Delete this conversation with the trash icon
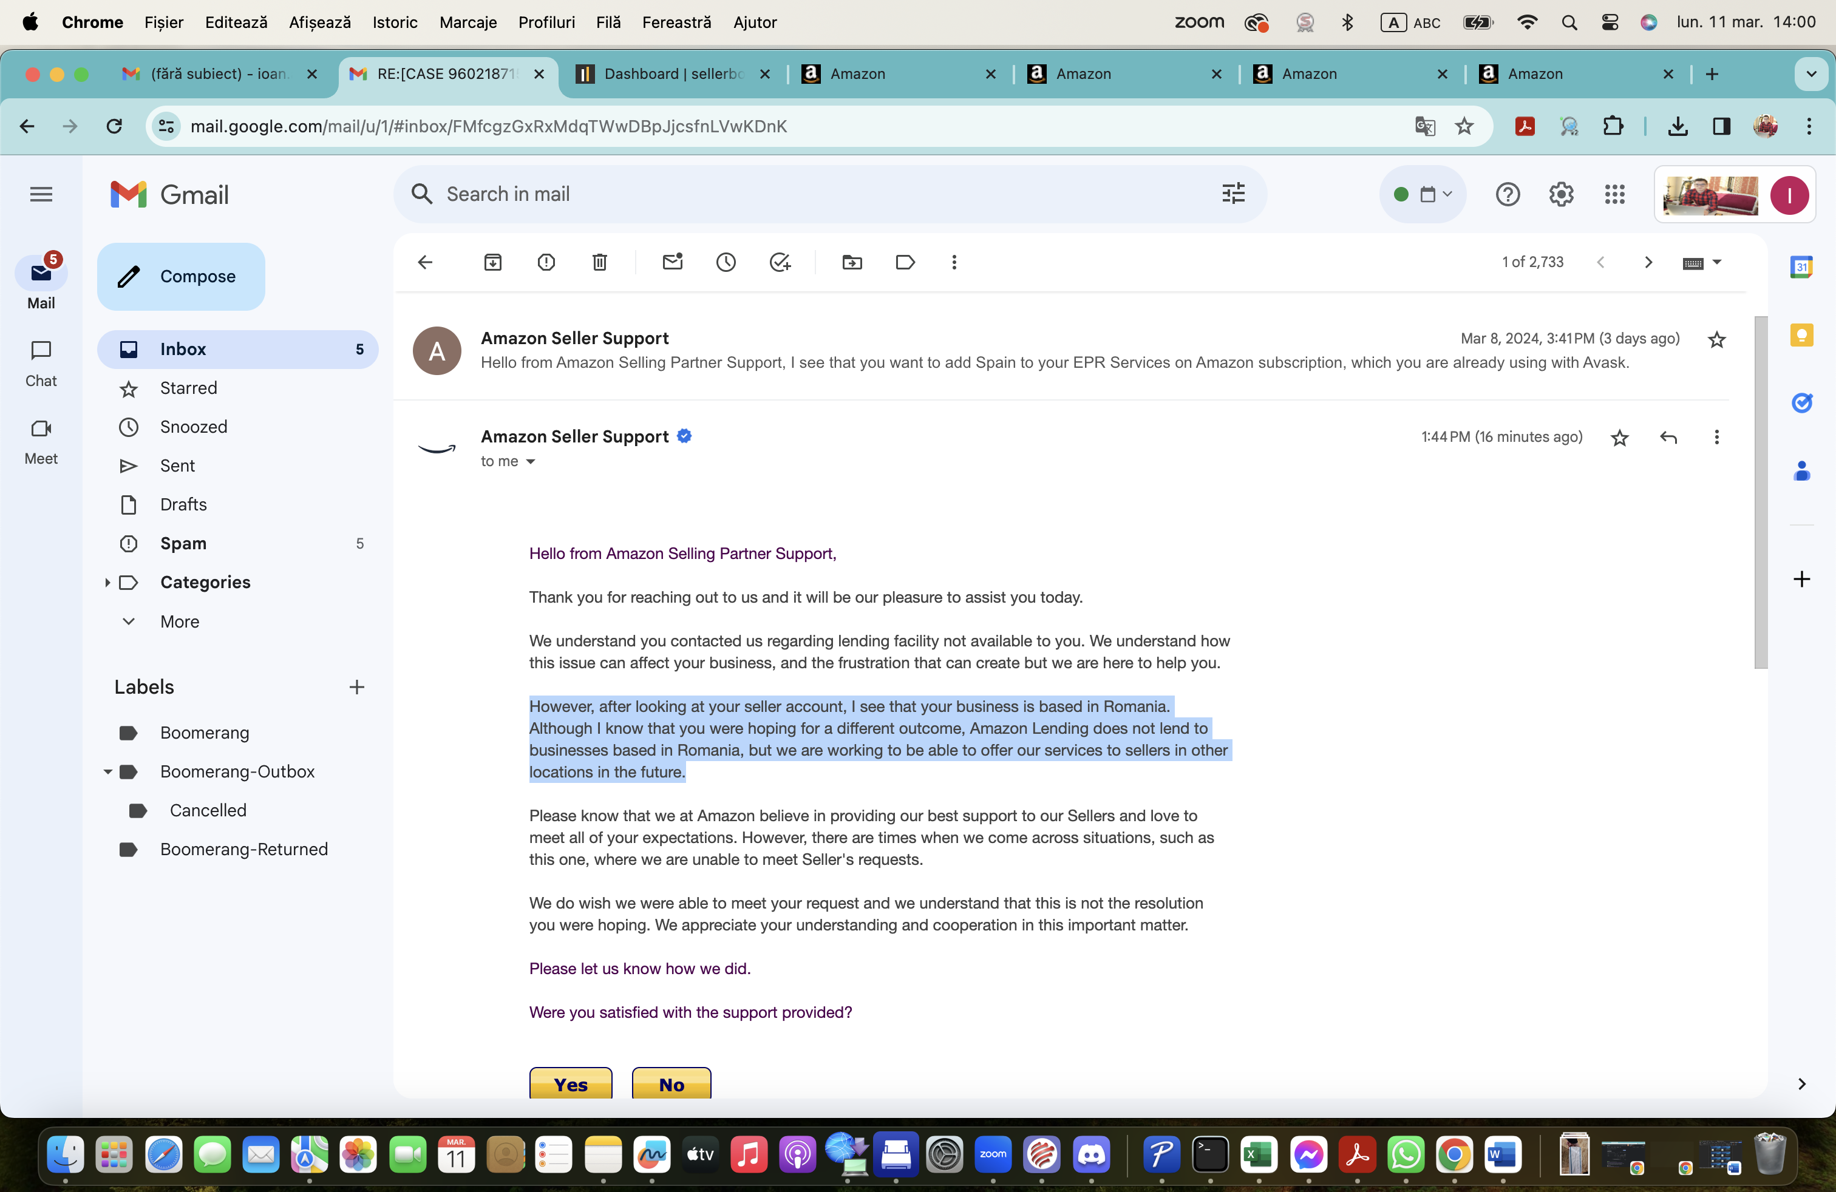 coord(599,262)
